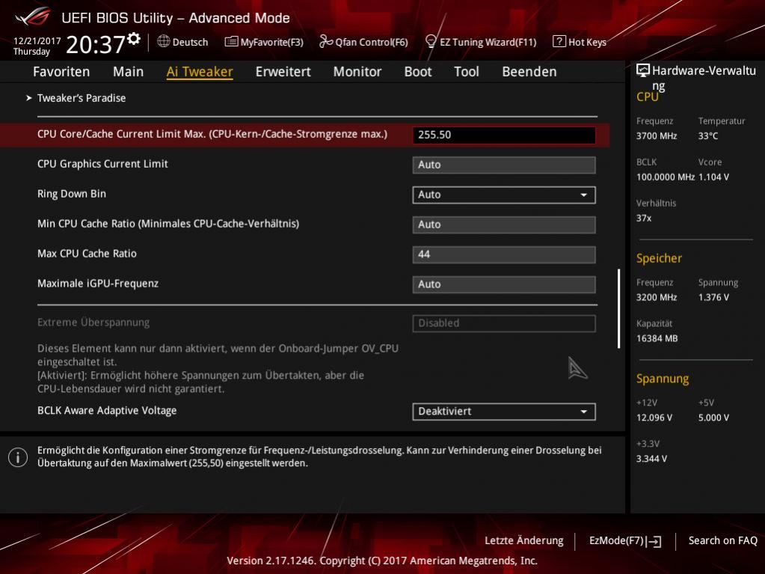765x574 pixels.
Task: Click the mouse cursor logo watermark icon
Action: coord(577,368)
